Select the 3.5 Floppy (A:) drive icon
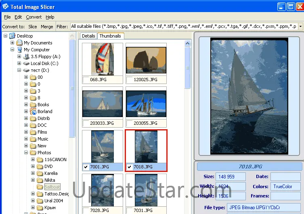This screenshot has height=214, width=304. coord(26,57)
